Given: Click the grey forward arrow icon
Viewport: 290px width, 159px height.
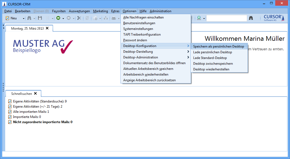Looking at the screenshot, I should pos(69,18).
